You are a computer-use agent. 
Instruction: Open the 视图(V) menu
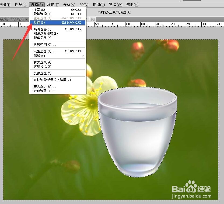99,5
